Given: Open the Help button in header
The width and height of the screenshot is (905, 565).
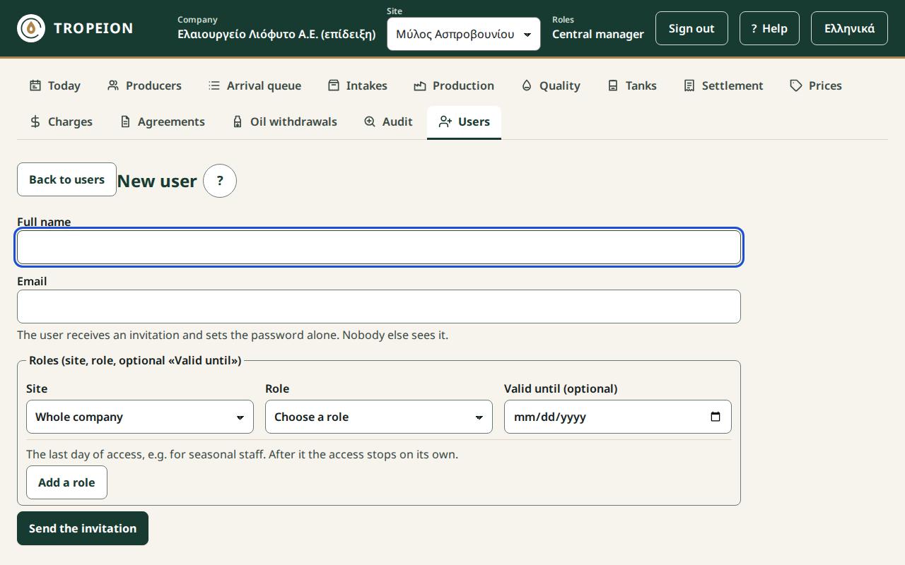Looking at the screenshot, I should pos(769,28).
